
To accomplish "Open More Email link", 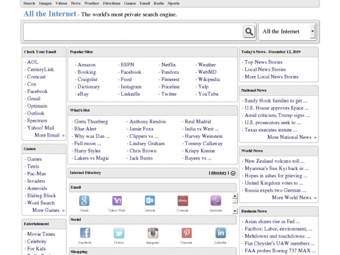I will [47, 135].
